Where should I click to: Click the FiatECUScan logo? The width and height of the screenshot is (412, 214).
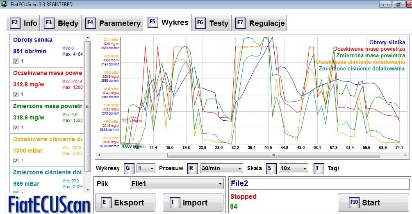pyautogui.click(x=49, y=205)
